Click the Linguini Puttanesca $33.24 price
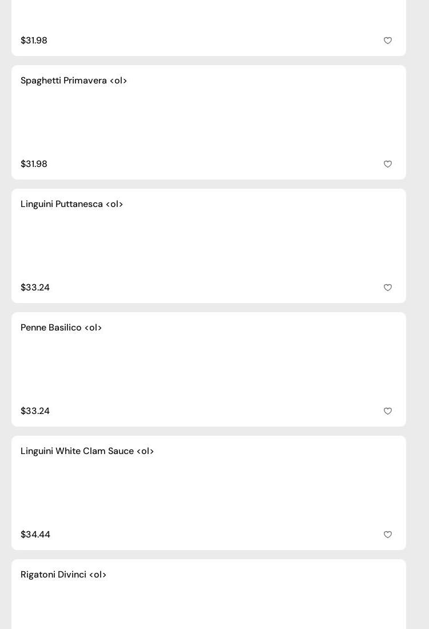Image resolution: width=429 pixels, height=629 pixels. click(x=35, y=288)
